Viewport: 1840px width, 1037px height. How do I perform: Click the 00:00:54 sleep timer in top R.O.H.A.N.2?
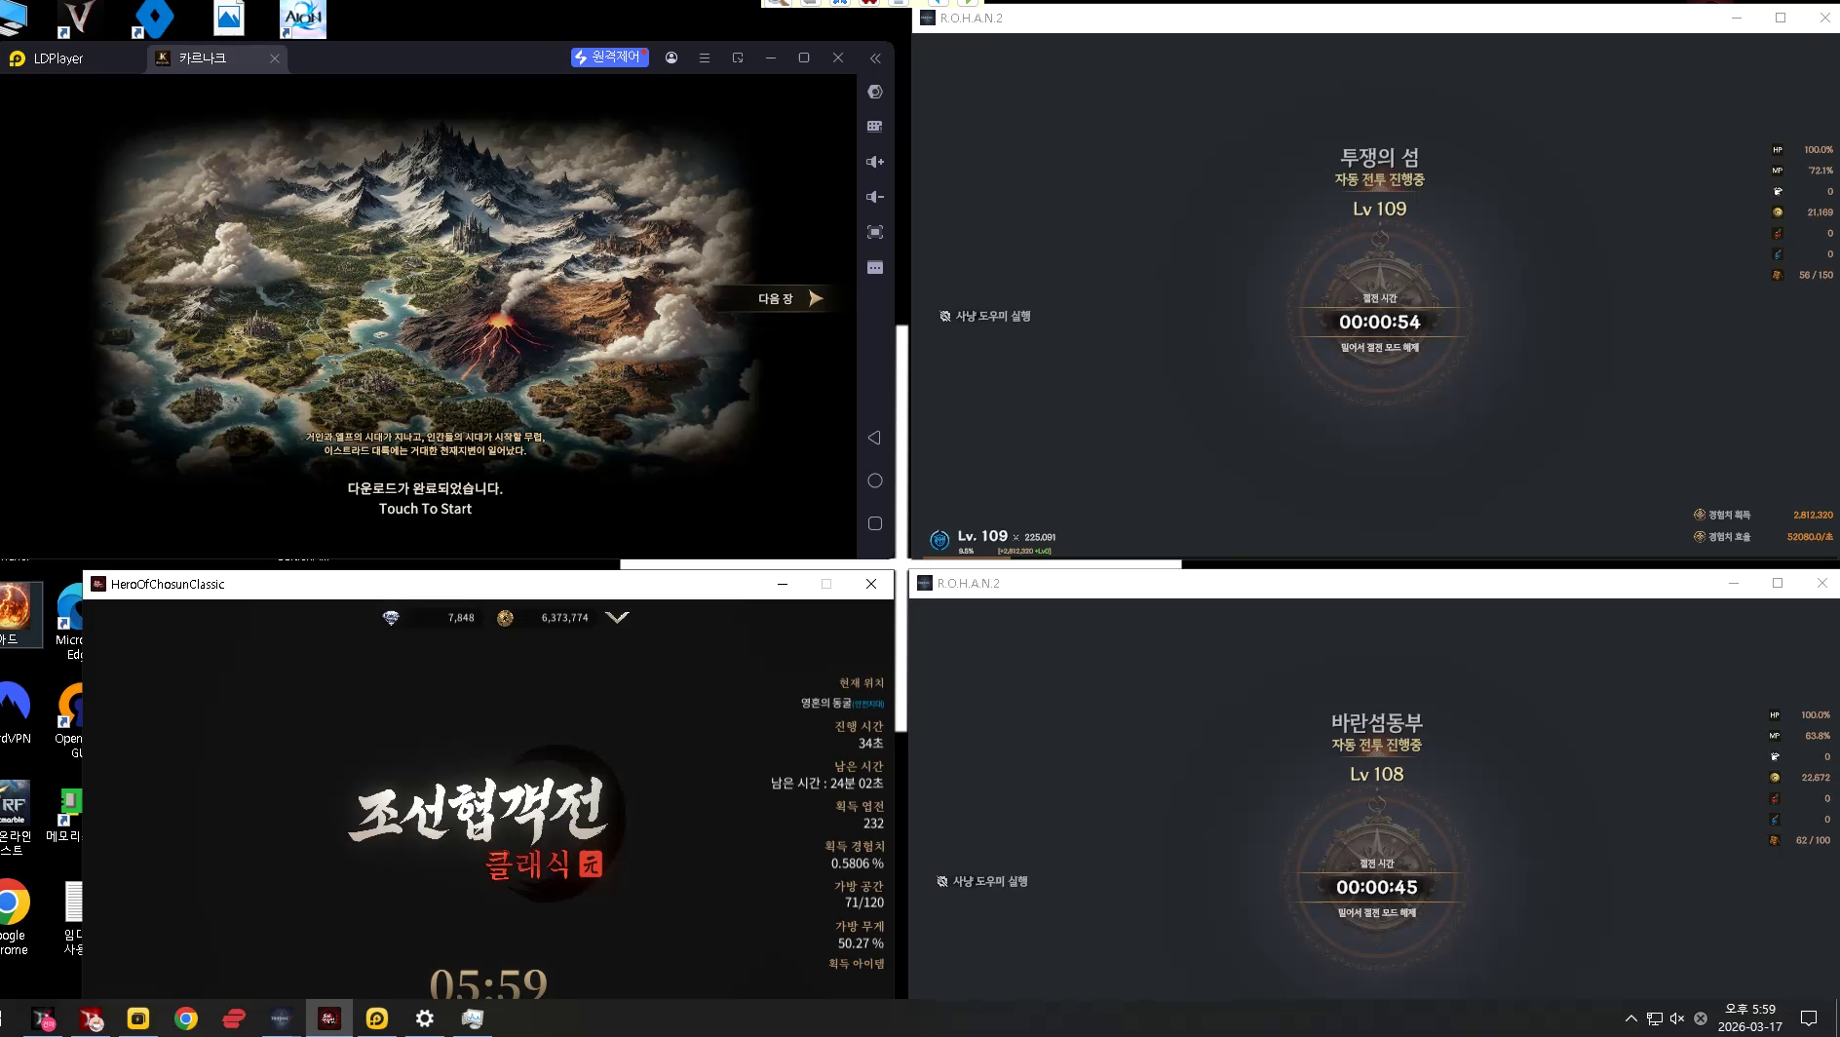pos(1379,323)
